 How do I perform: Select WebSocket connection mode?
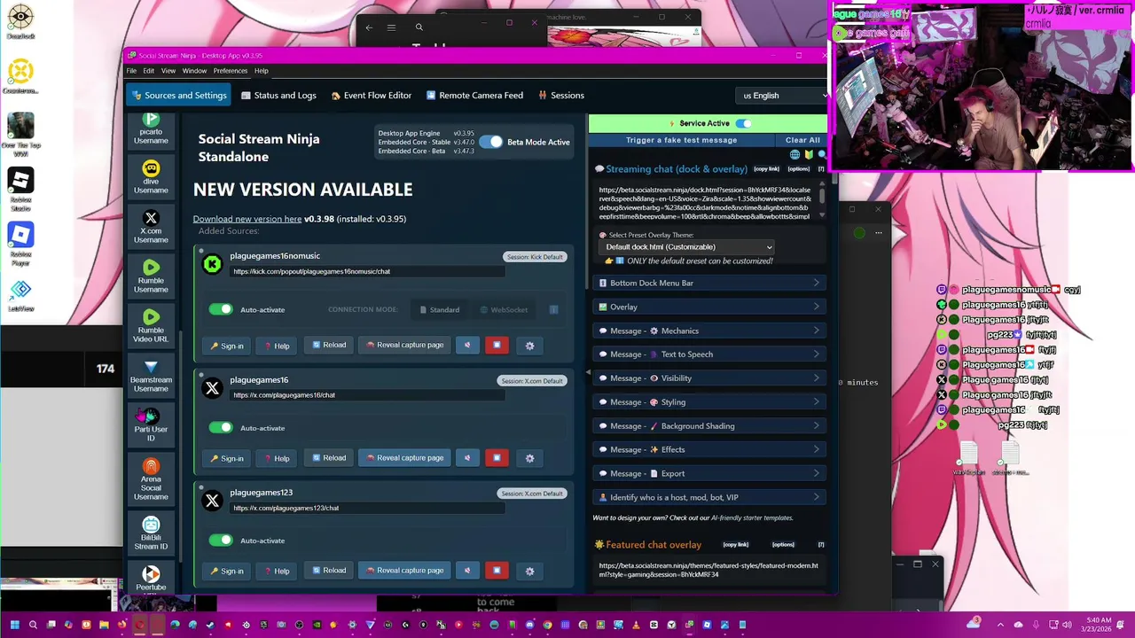pos(504,310)
